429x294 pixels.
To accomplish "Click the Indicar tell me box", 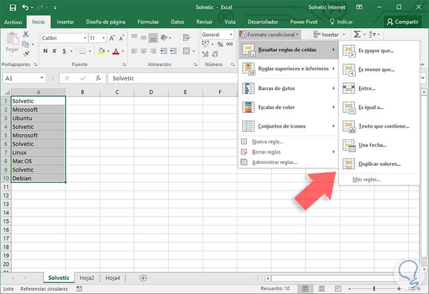I will point(341,22).
